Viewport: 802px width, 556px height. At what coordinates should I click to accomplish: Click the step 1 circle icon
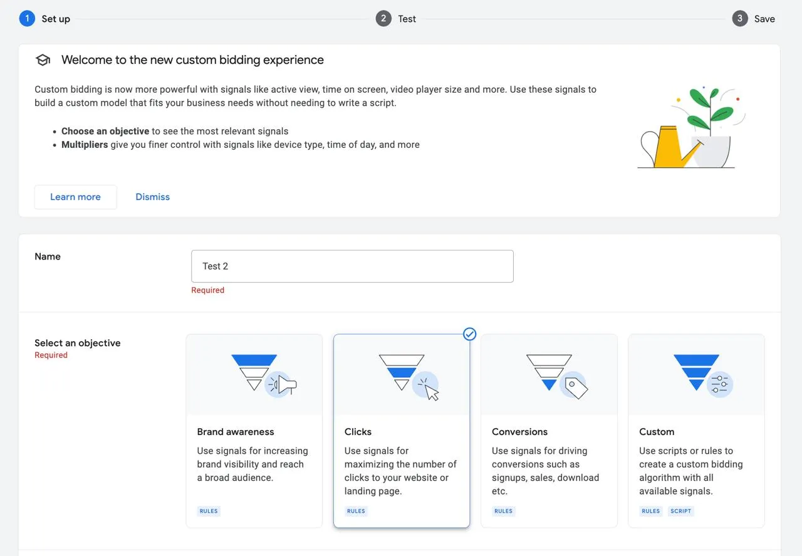[x=27, y=19]
